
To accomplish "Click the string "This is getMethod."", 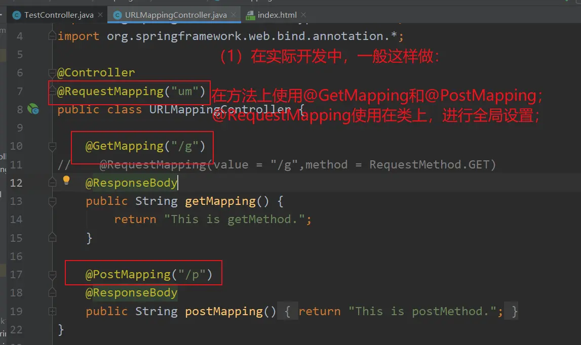I will (x=235, y=220).
